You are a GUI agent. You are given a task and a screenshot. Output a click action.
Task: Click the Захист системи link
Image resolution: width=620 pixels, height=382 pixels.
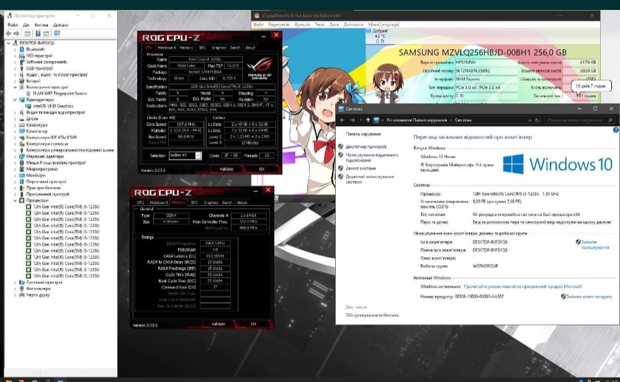click(361, 168)
